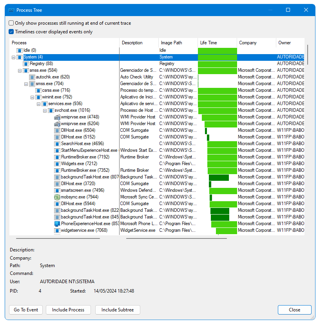Click the "Microsoft Sync Ce..." description cell

click(139, 197)
